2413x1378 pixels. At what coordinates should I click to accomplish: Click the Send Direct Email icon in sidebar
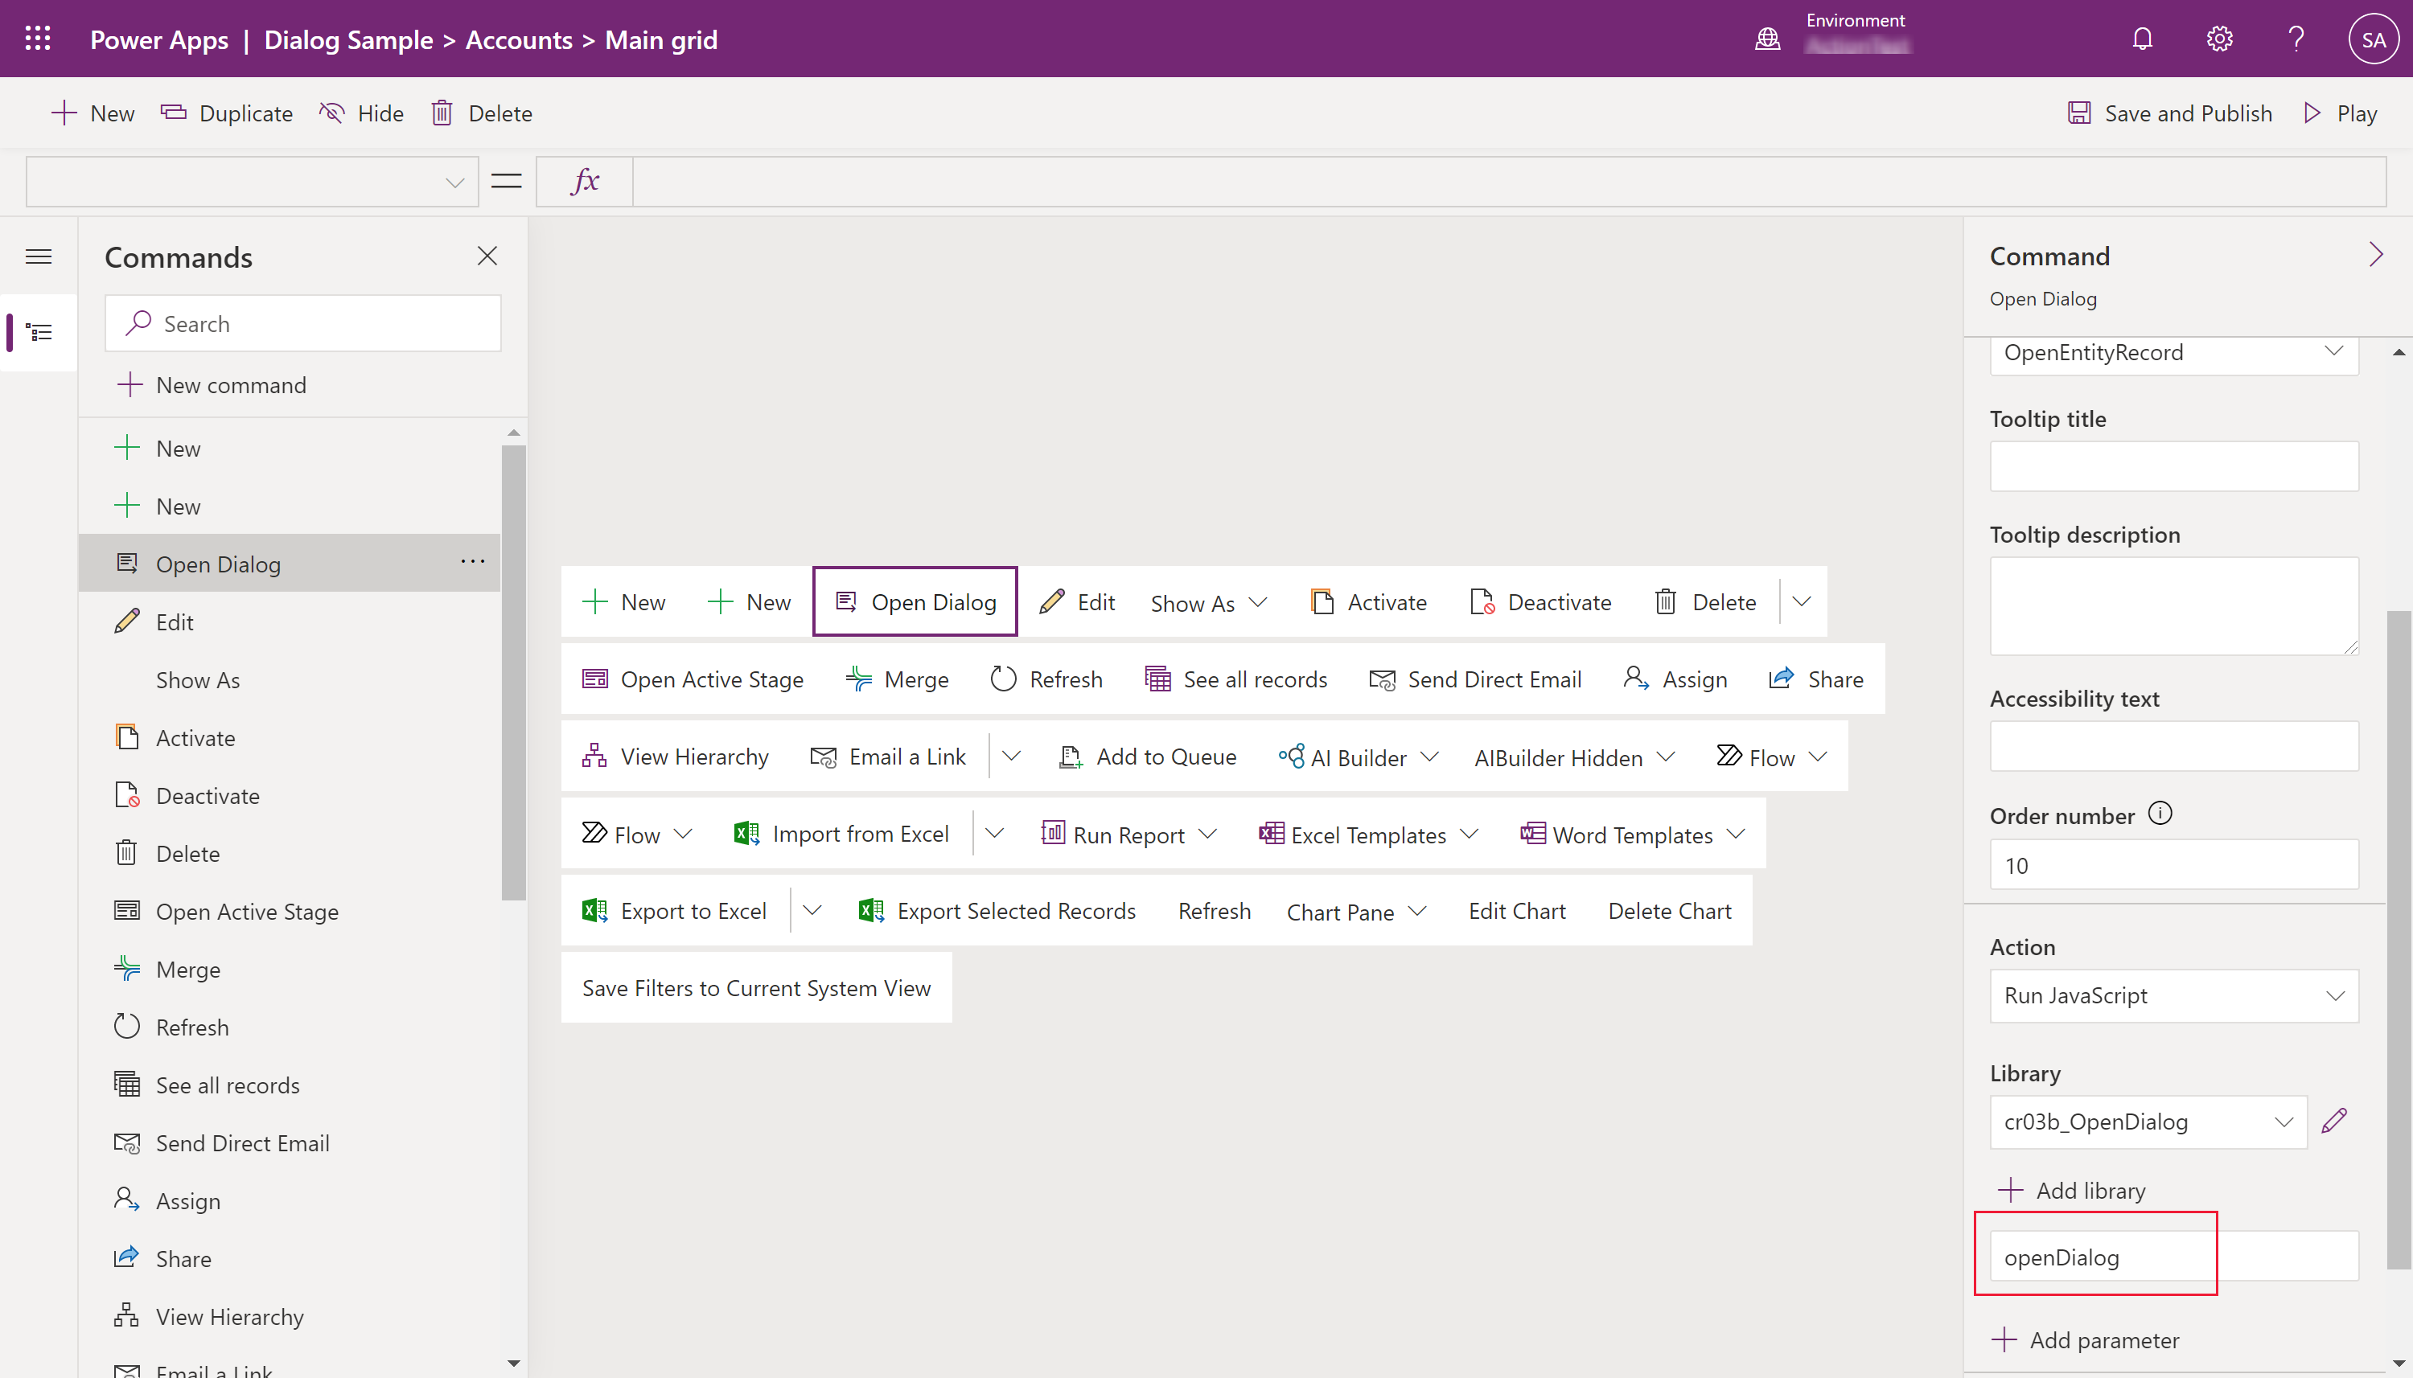pyautogui.click(x=128, y=1142)
